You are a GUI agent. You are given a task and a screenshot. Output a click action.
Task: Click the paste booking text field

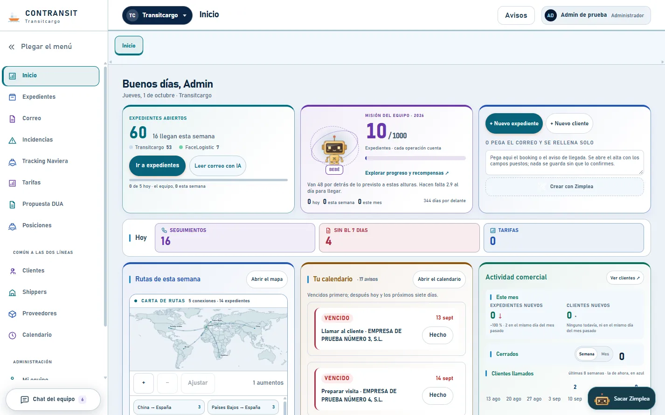click(x=565, y=163)
